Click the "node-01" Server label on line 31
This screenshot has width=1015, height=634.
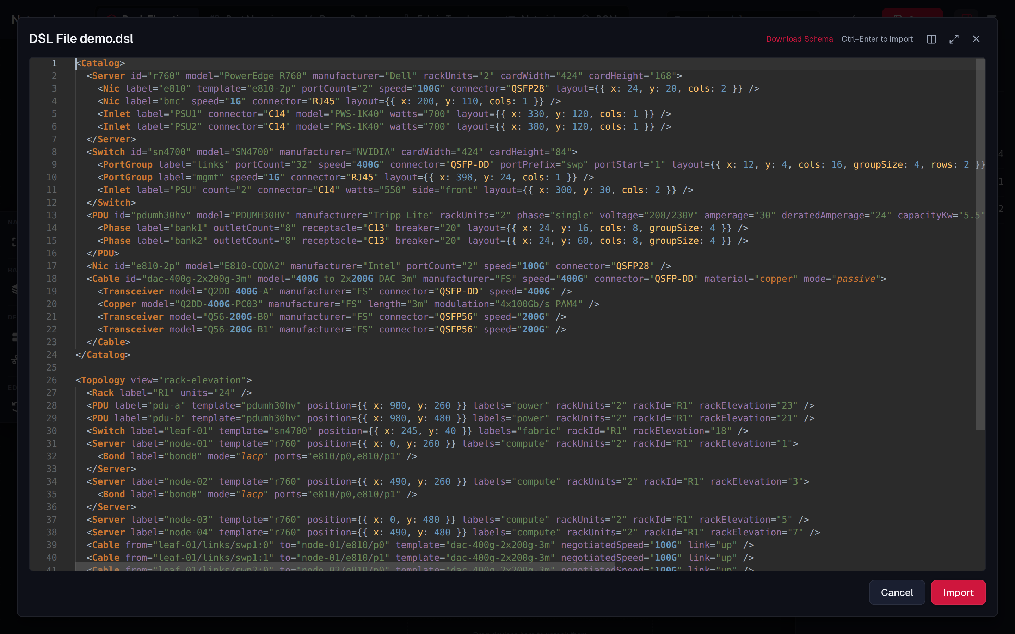click(x=188, y=444)
